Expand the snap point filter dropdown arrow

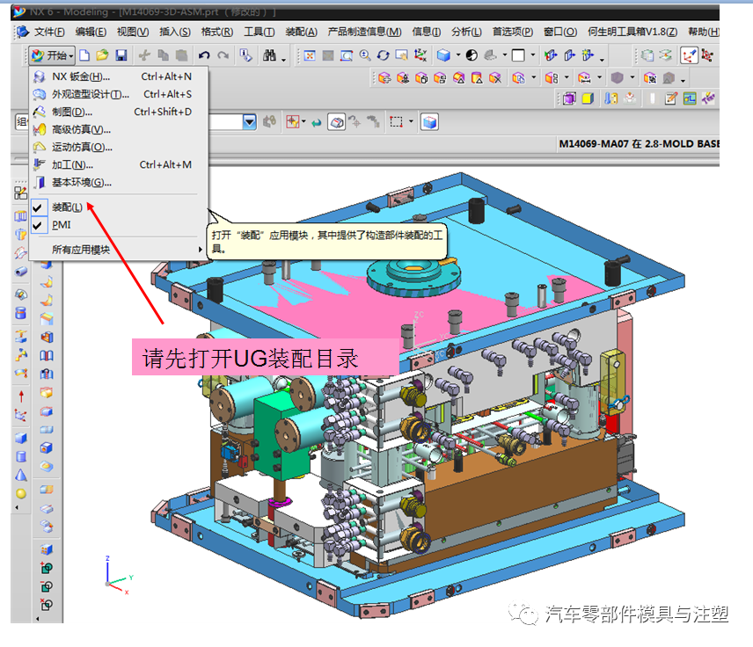tap(303, 122)
